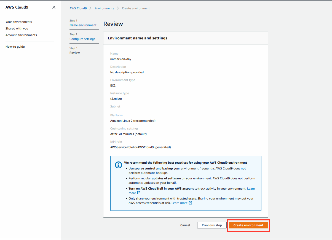Open Account environments in sidebar
Viewport: 332px width, 240px height.
[x=21, y=35]
